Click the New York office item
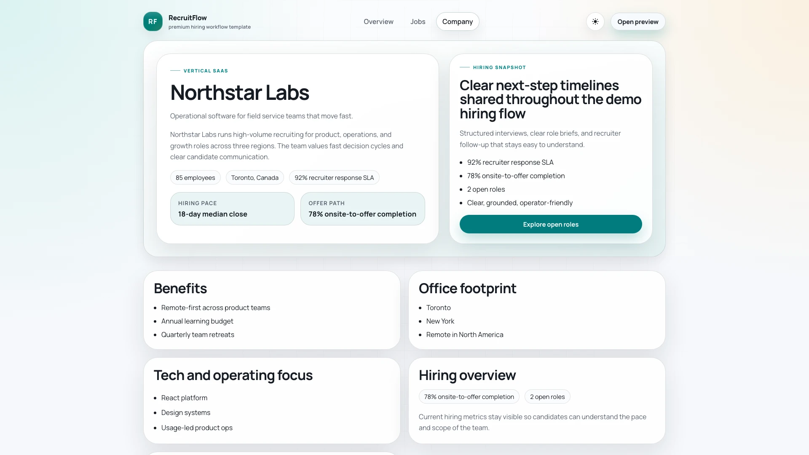The image size is (809, 455). click(440, 321)
